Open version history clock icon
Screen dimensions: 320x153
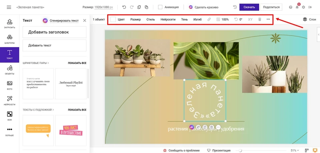point(235,7)
